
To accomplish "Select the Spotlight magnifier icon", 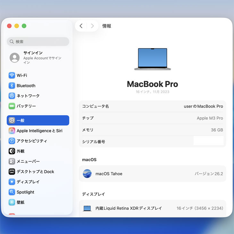I will (12, 192).
